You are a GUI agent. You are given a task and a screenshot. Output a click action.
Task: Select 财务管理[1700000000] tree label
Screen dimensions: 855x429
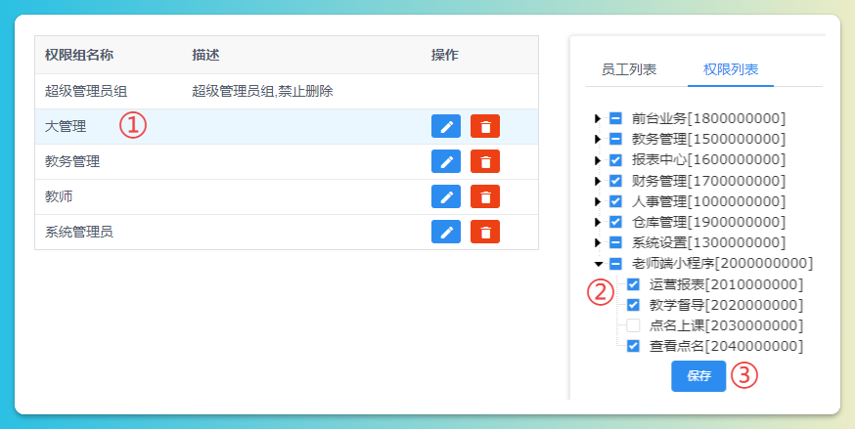708,180
